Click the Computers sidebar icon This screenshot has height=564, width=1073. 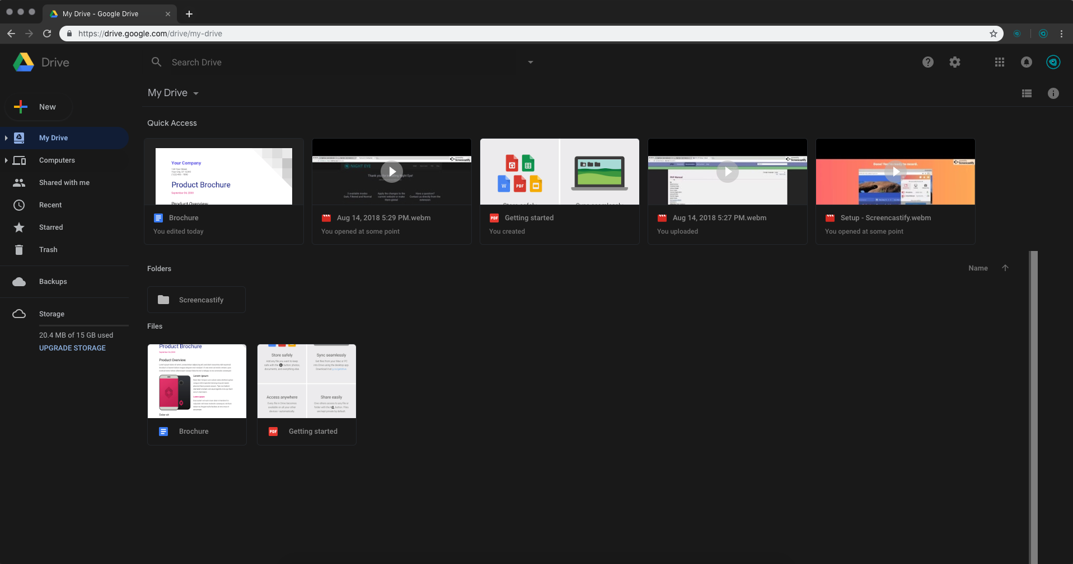pos(19,160)
